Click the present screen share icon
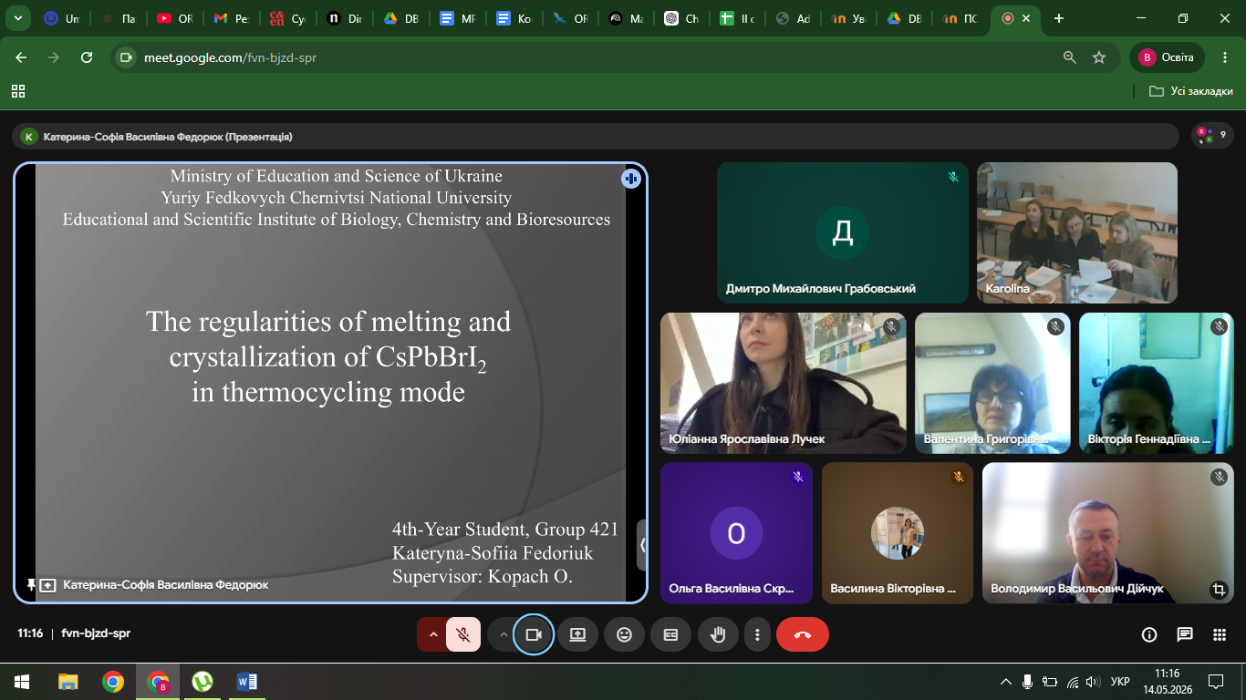 [577, 634]
